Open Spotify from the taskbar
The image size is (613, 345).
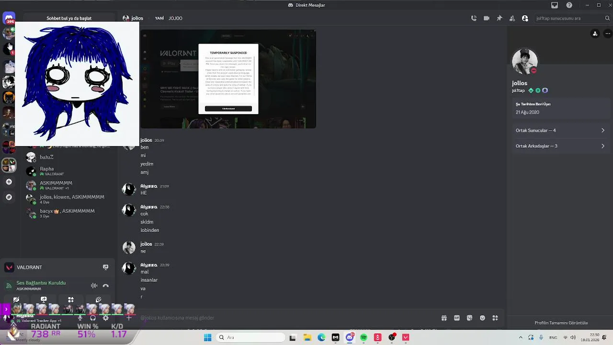[363, 337]
